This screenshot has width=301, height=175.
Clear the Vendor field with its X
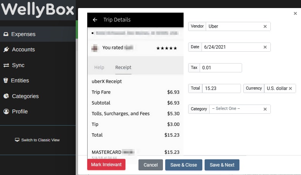(x=265, y=26)
